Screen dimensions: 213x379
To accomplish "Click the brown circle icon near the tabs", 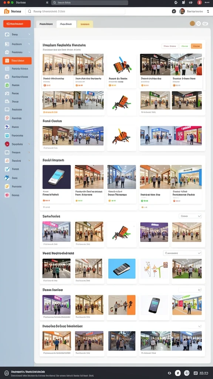I will [x=192, y=23].
